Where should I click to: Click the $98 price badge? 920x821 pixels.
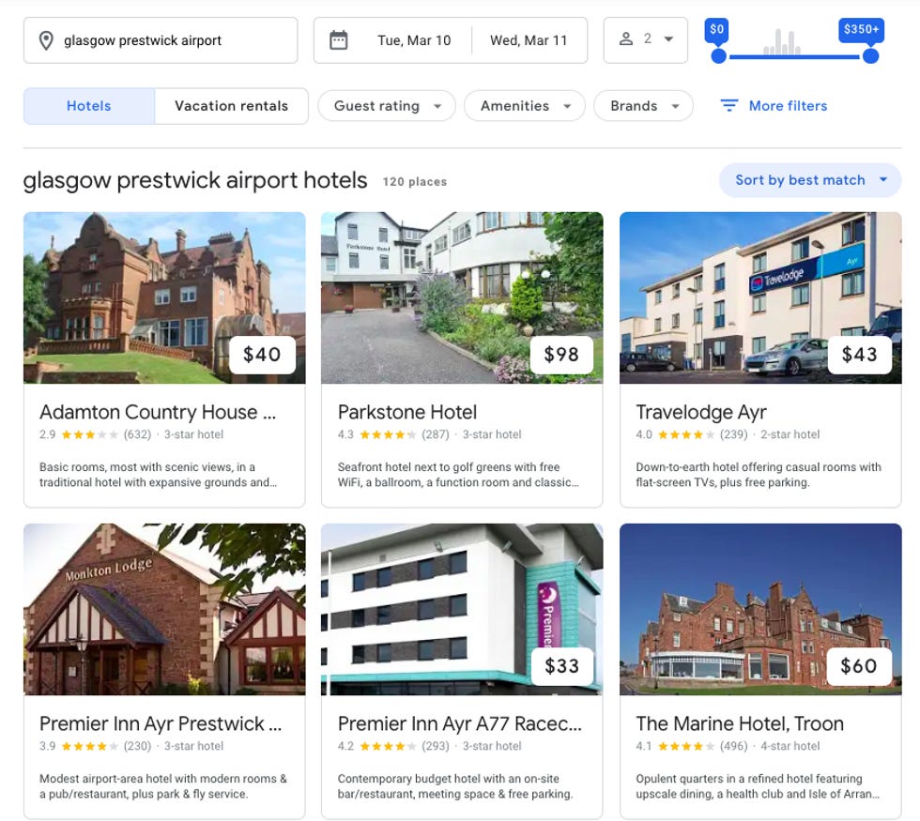pyautogui.click(x=561, y=355)
